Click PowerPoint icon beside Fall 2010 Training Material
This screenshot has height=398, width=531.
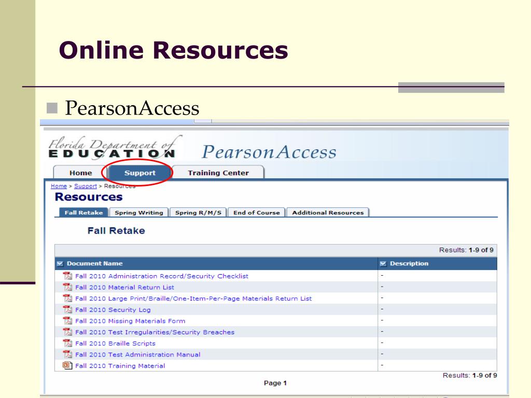click(x=68, y=365)
